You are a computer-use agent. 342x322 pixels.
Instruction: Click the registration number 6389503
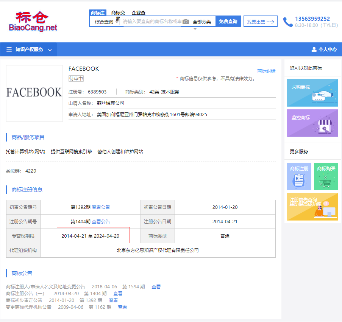point(97,92)
